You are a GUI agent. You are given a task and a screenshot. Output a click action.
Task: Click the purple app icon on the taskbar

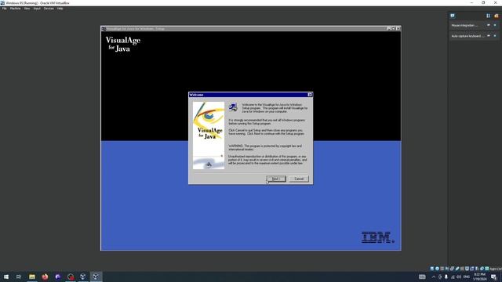57,277
